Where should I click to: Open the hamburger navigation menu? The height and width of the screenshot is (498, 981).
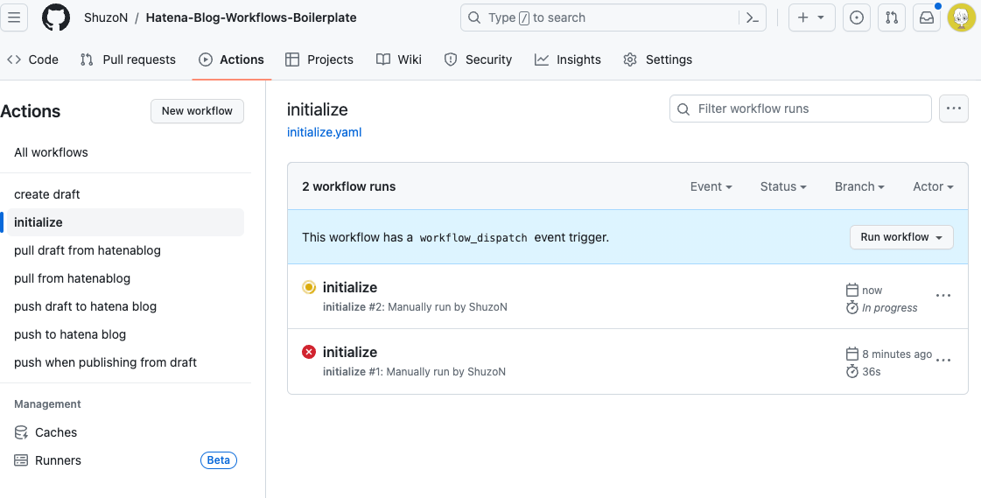click(x=14, y=18)
